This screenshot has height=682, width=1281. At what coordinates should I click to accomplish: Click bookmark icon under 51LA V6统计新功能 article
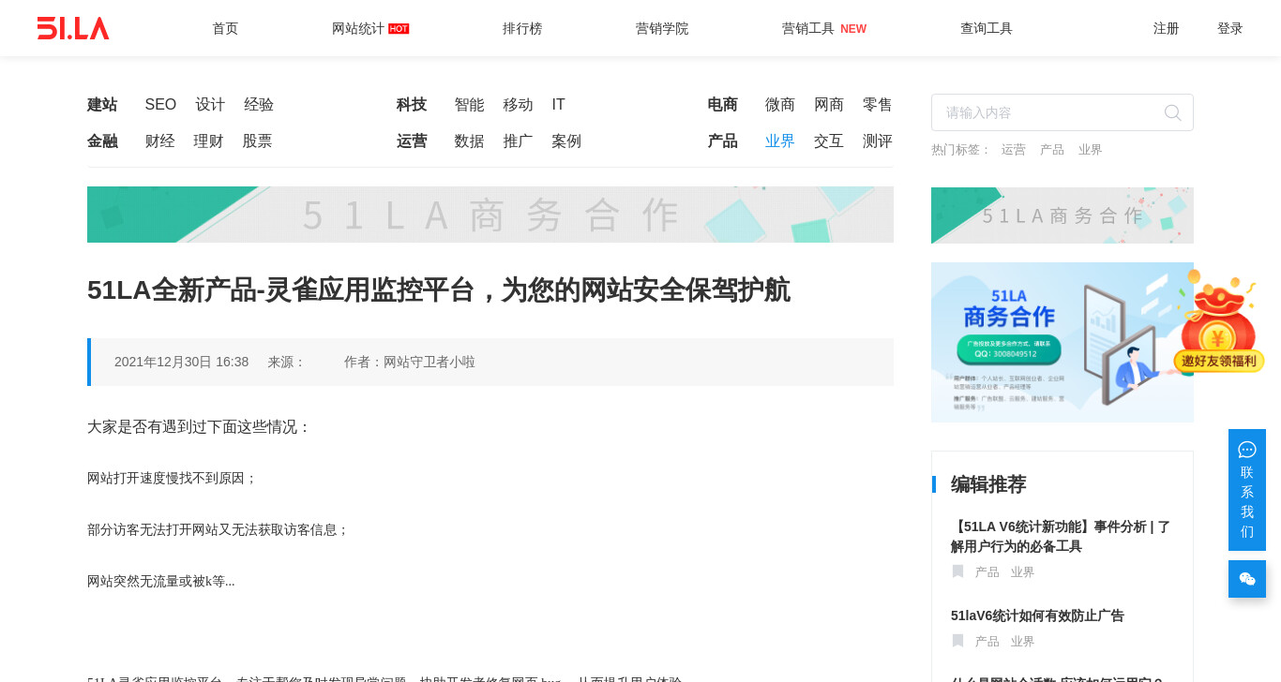[957, 571]
